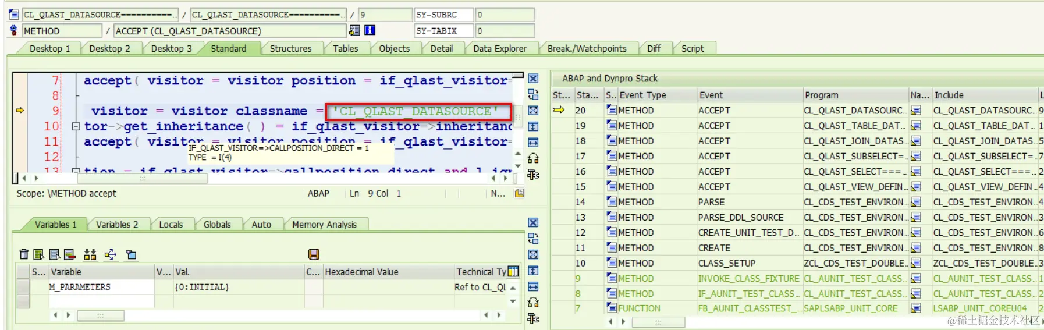Screen dimensions: 1044x330
Task: Click the arrows move icon in variables toolbar
Action: 111,254
